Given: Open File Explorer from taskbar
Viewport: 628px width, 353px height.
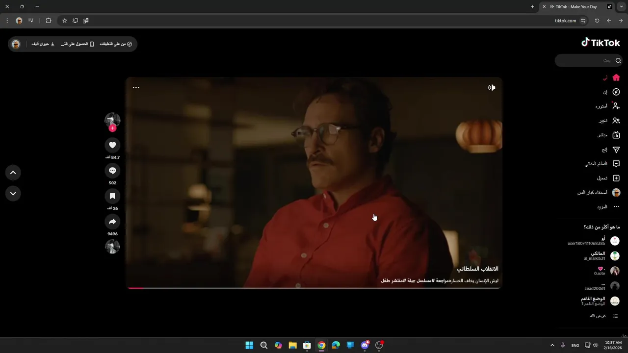Looking at the screenshot, I should 292,345.
